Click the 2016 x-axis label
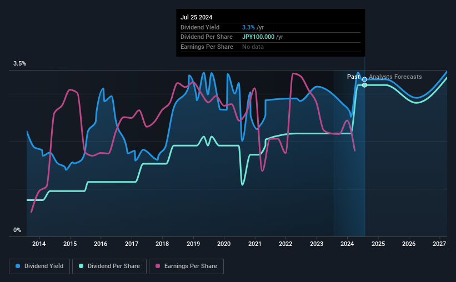 101,244
